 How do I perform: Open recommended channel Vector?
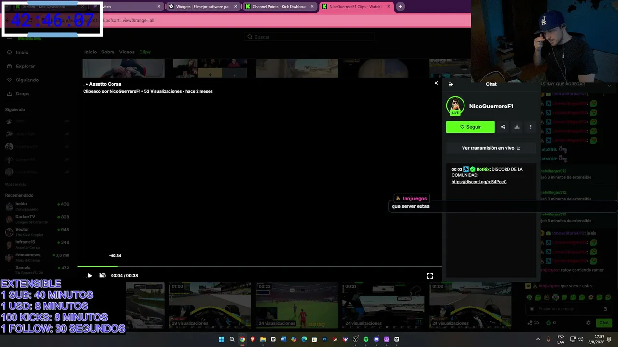tap(38, 232)
